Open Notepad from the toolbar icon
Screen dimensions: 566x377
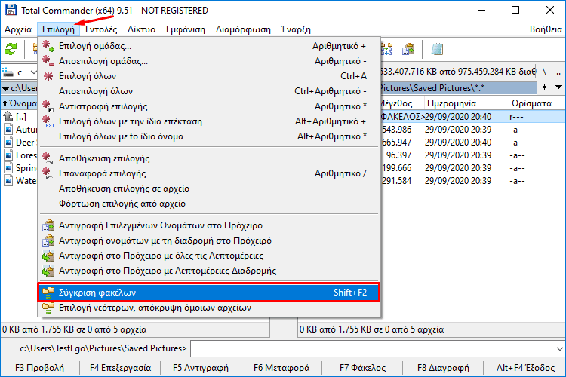(437, 49)
